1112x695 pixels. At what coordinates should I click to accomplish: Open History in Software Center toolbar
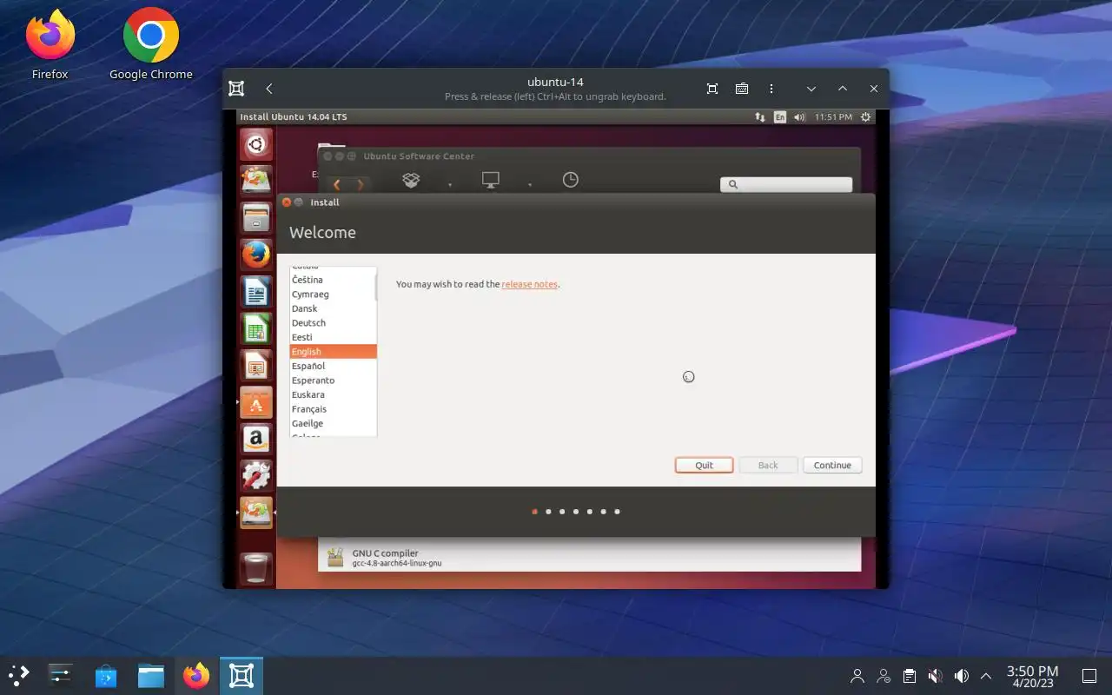pyautogui.click(x=570, y=180)
